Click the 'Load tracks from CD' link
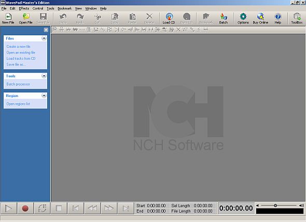Screen dimensions: 306x222 [x=21, y=59]
